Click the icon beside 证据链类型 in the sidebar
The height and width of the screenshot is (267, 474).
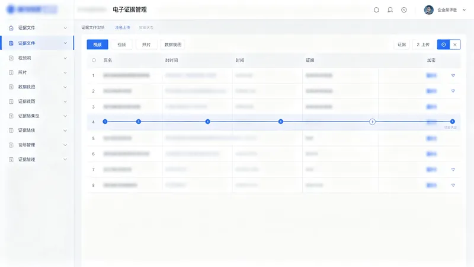click(11, 116)
